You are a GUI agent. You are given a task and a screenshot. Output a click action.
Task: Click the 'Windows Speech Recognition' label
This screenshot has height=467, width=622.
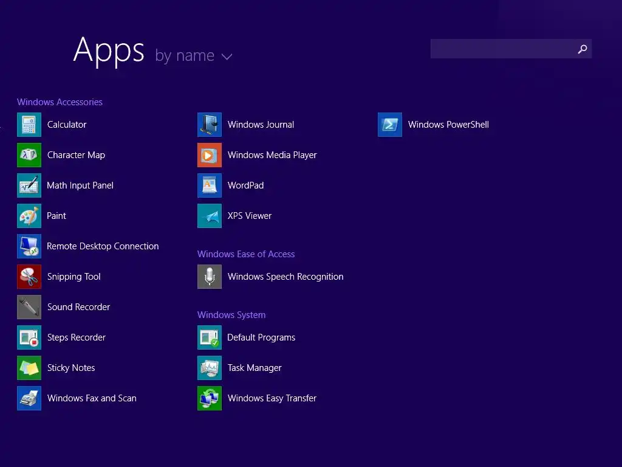pos(285,277)
